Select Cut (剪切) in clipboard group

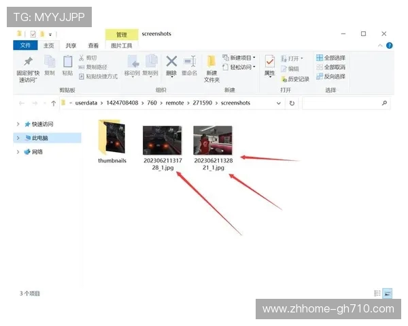(x=88, y=58)
